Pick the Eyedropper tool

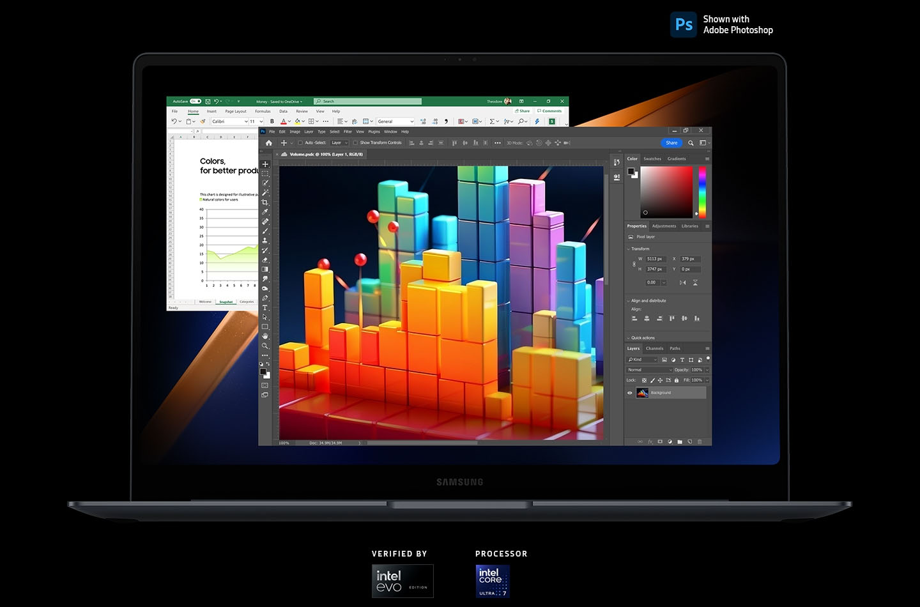[265, 212]
